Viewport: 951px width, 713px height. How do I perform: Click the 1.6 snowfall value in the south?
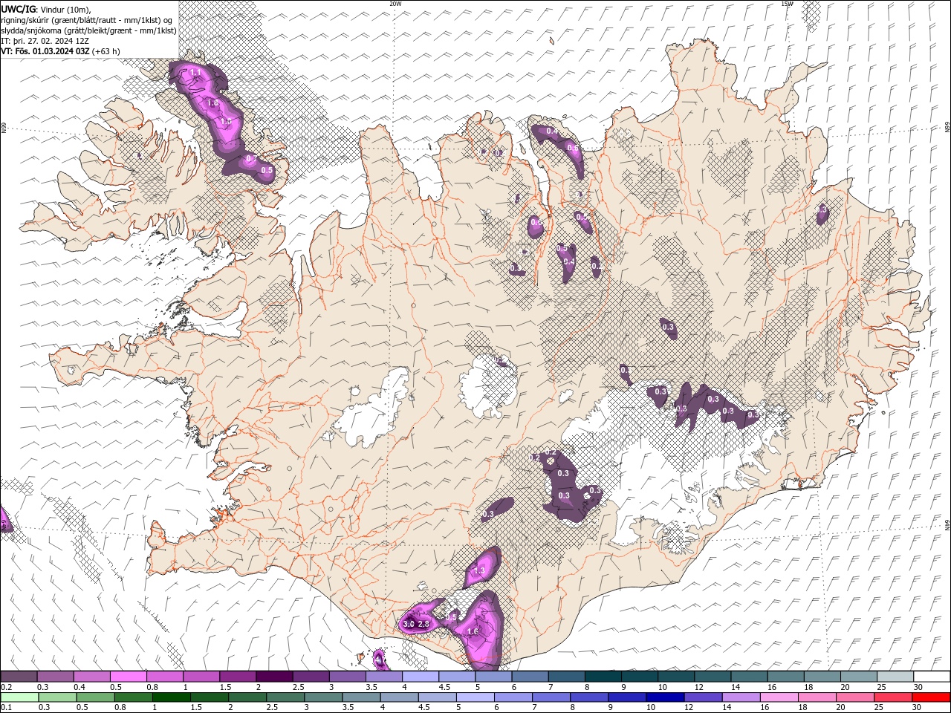(x=472, y=631)
